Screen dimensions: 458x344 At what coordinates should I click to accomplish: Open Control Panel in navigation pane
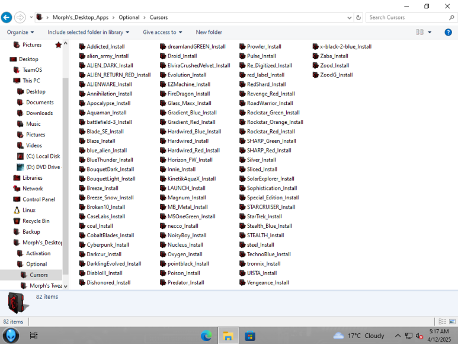(x=39, y=199)
